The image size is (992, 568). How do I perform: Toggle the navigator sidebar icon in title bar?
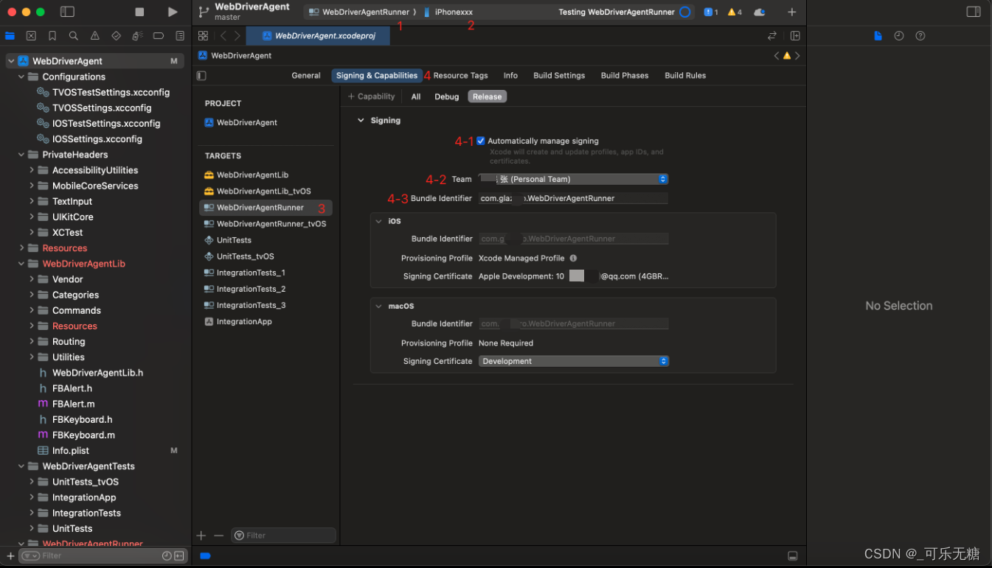(x=67, y=12)
